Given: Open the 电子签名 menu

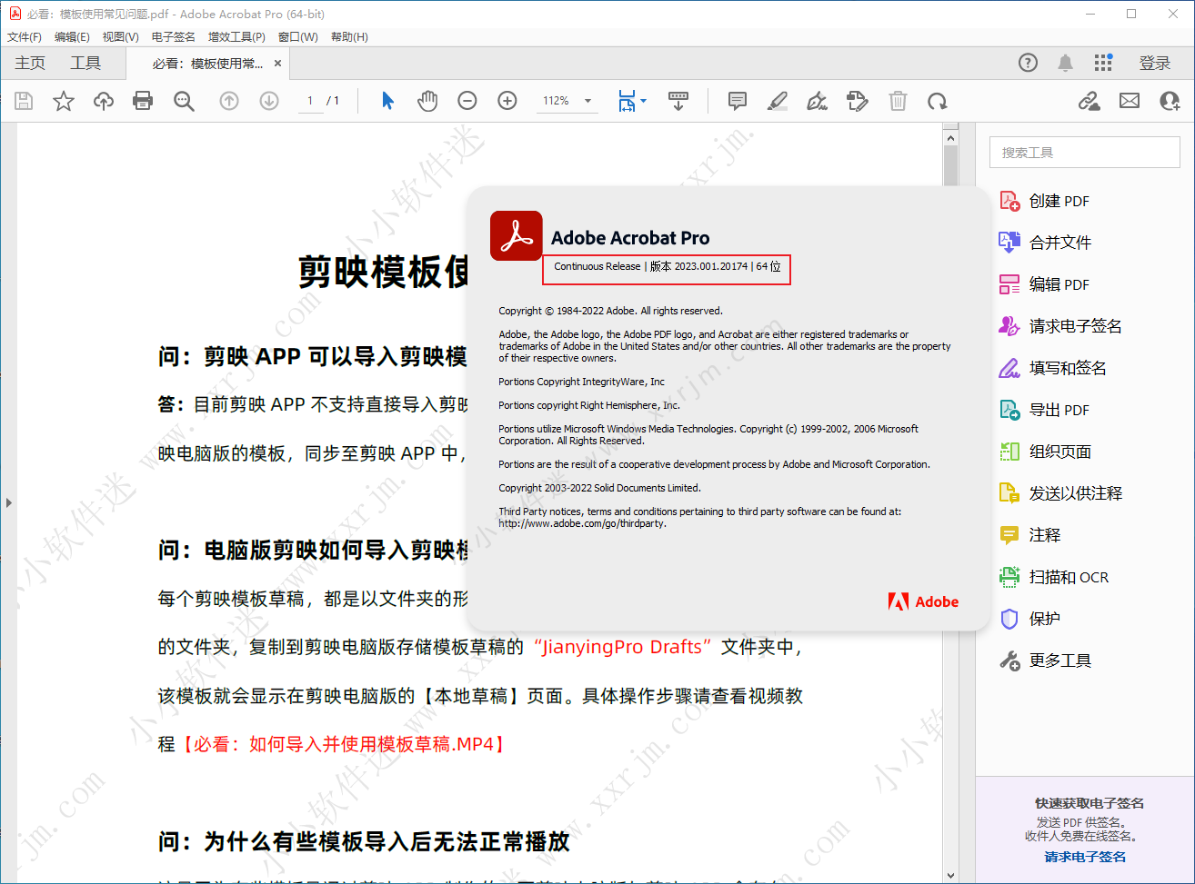Looking at the screenshot, I should (x=173, y=37).
